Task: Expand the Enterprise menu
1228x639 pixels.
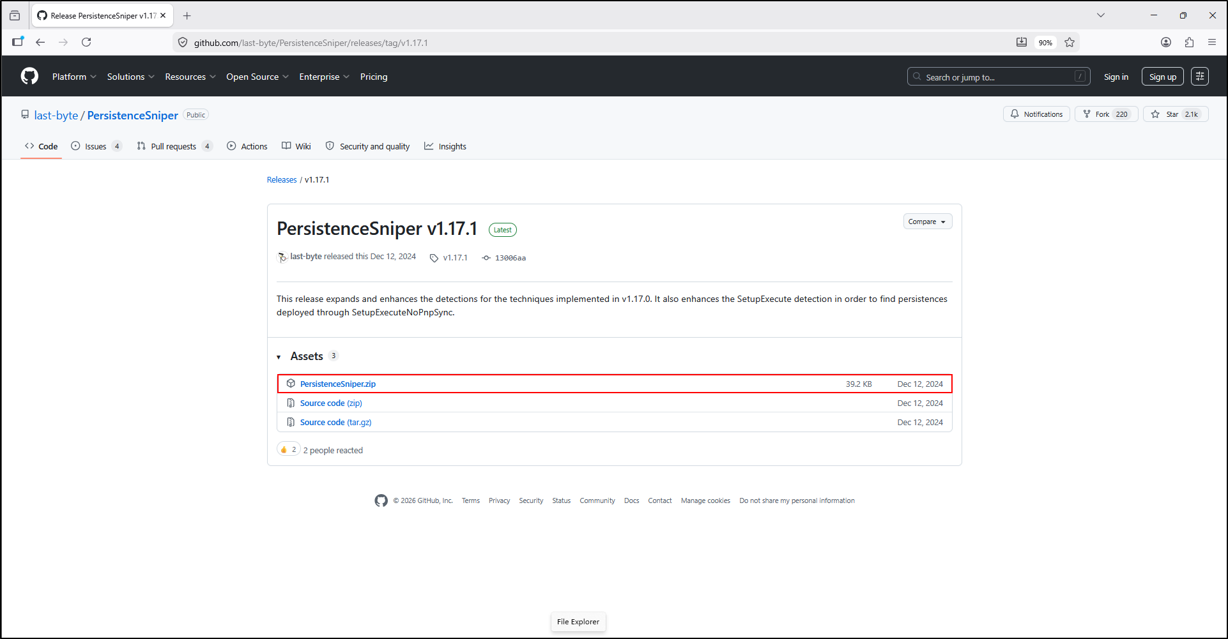Action: (x=324, y=77)
